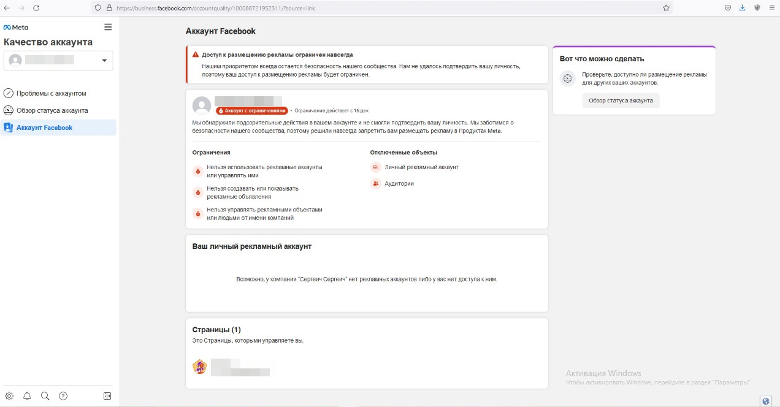Bookmark this page with star icon

[665, 8]
